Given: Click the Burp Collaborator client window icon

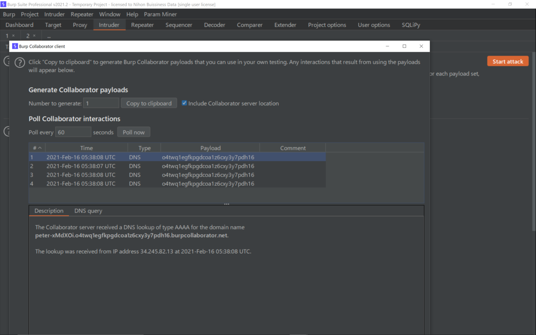Looking at the screenshot, I should 15,46.
